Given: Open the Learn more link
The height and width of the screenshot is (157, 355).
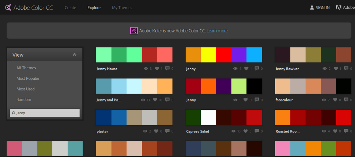Looking at the screenshot, I should (217, 31).
